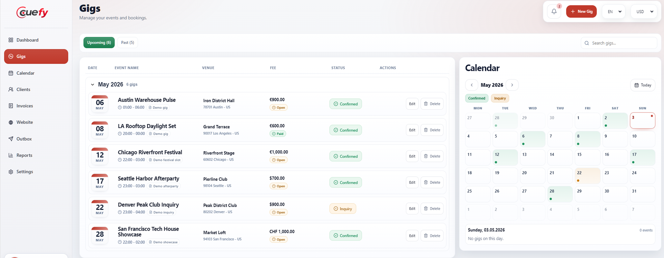Screen dimensions: 664x258
Task: Click the Inquiry status badge for Denver
Action: [343, 209]
